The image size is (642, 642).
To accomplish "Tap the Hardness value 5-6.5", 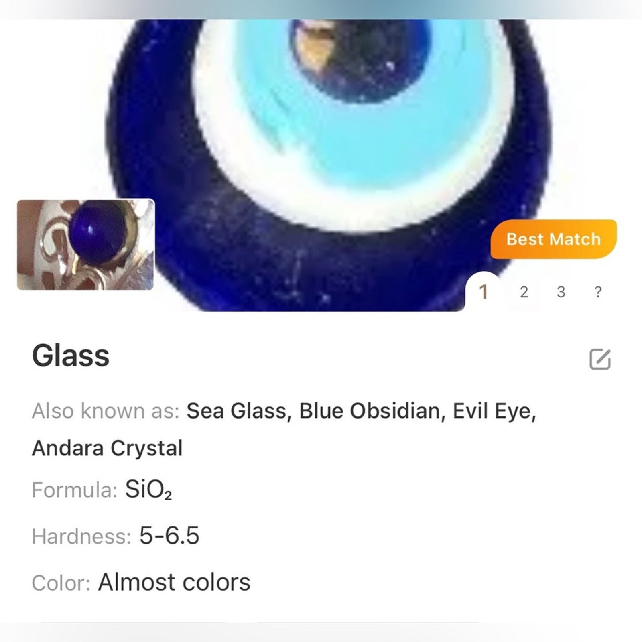I will 169,536.
